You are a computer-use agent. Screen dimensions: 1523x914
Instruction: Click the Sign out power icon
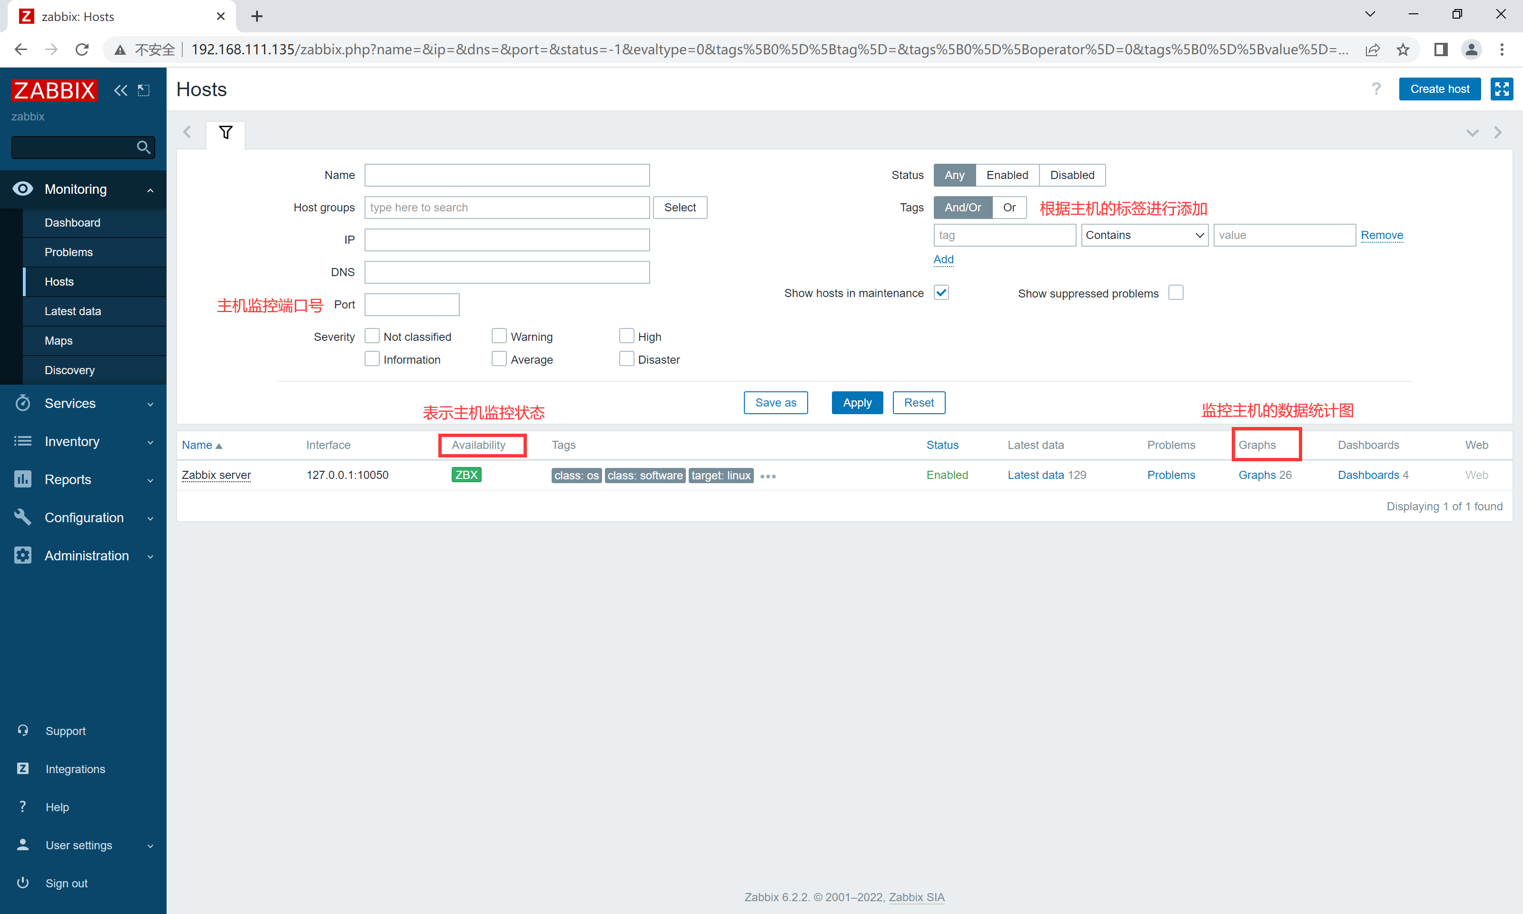[23, 883]
